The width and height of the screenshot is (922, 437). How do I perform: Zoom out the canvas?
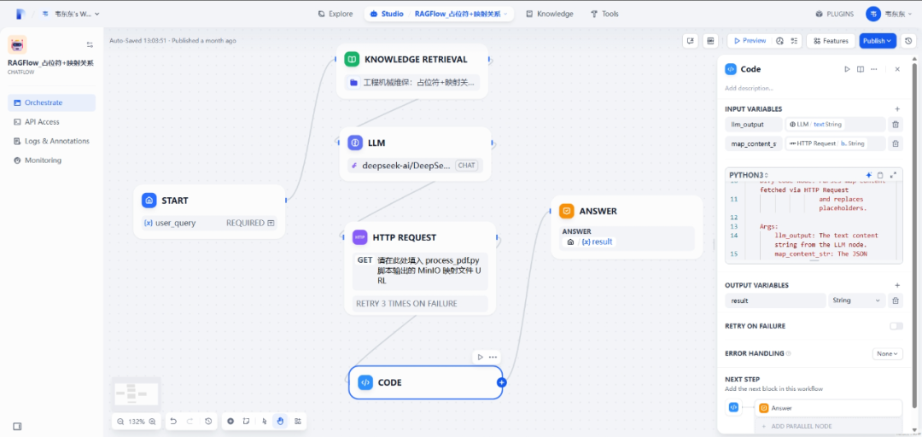[x=120, y=421]
